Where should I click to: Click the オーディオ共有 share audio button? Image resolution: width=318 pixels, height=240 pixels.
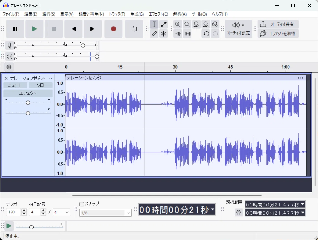click(x=278, y=24)
